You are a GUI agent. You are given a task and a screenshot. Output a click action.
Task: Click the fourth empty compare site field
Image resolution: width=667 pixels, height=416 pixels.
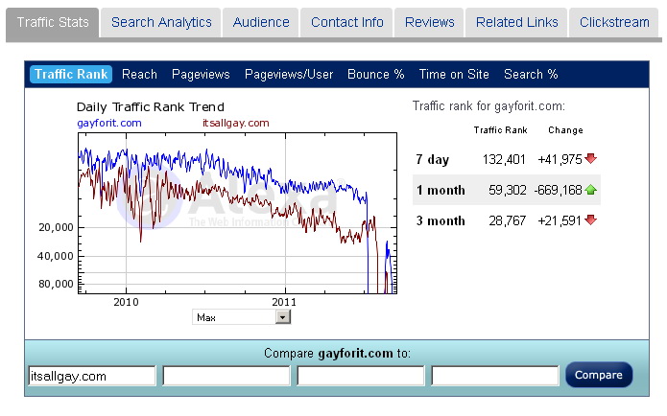[x=495, y=376]
